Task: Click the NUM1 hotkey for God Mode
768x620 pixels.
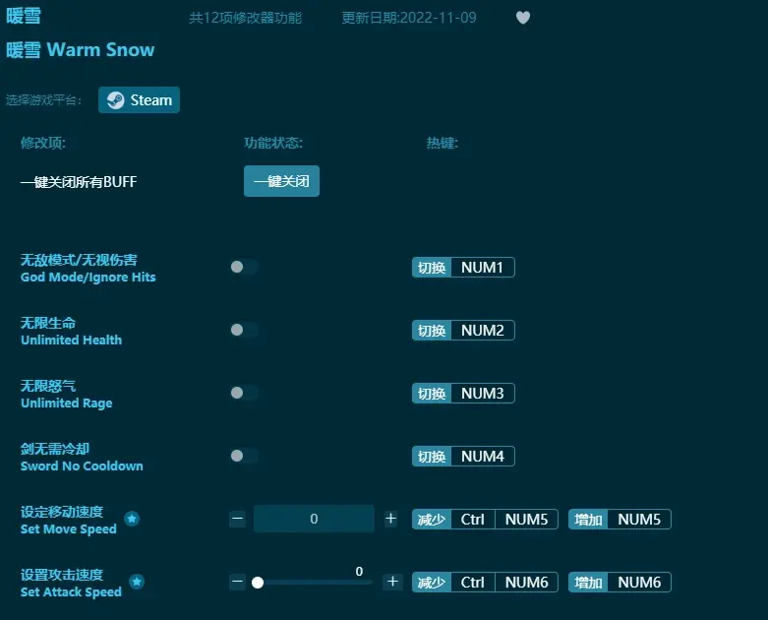Action: [483, 268]
